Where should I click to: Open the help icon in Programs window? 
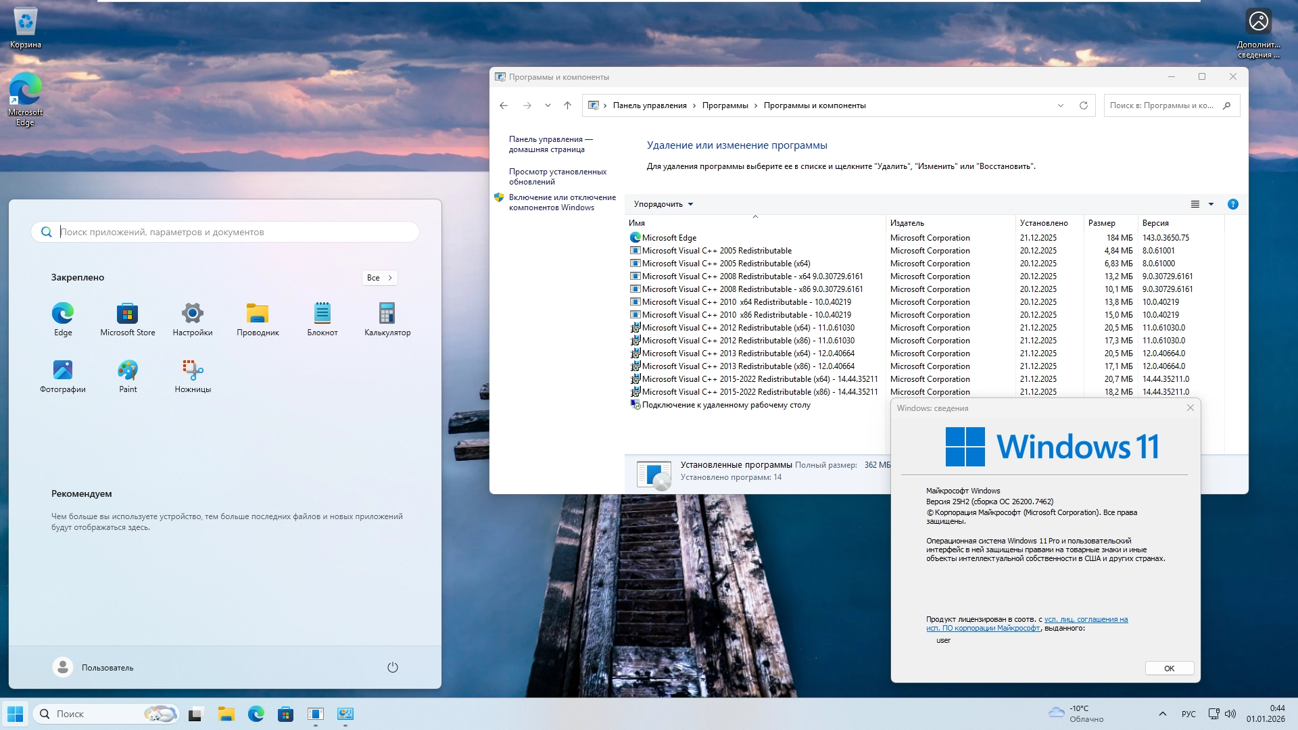click(1232, 204)
